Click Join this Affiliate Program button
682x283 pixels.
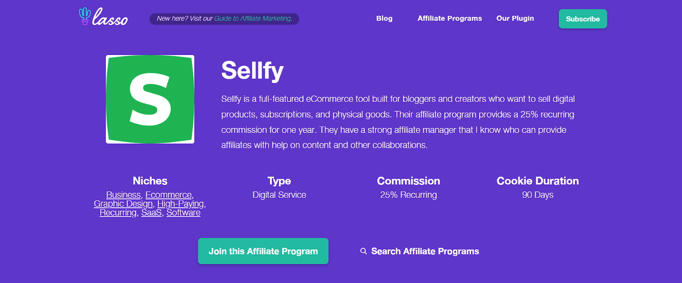(263, 251)
